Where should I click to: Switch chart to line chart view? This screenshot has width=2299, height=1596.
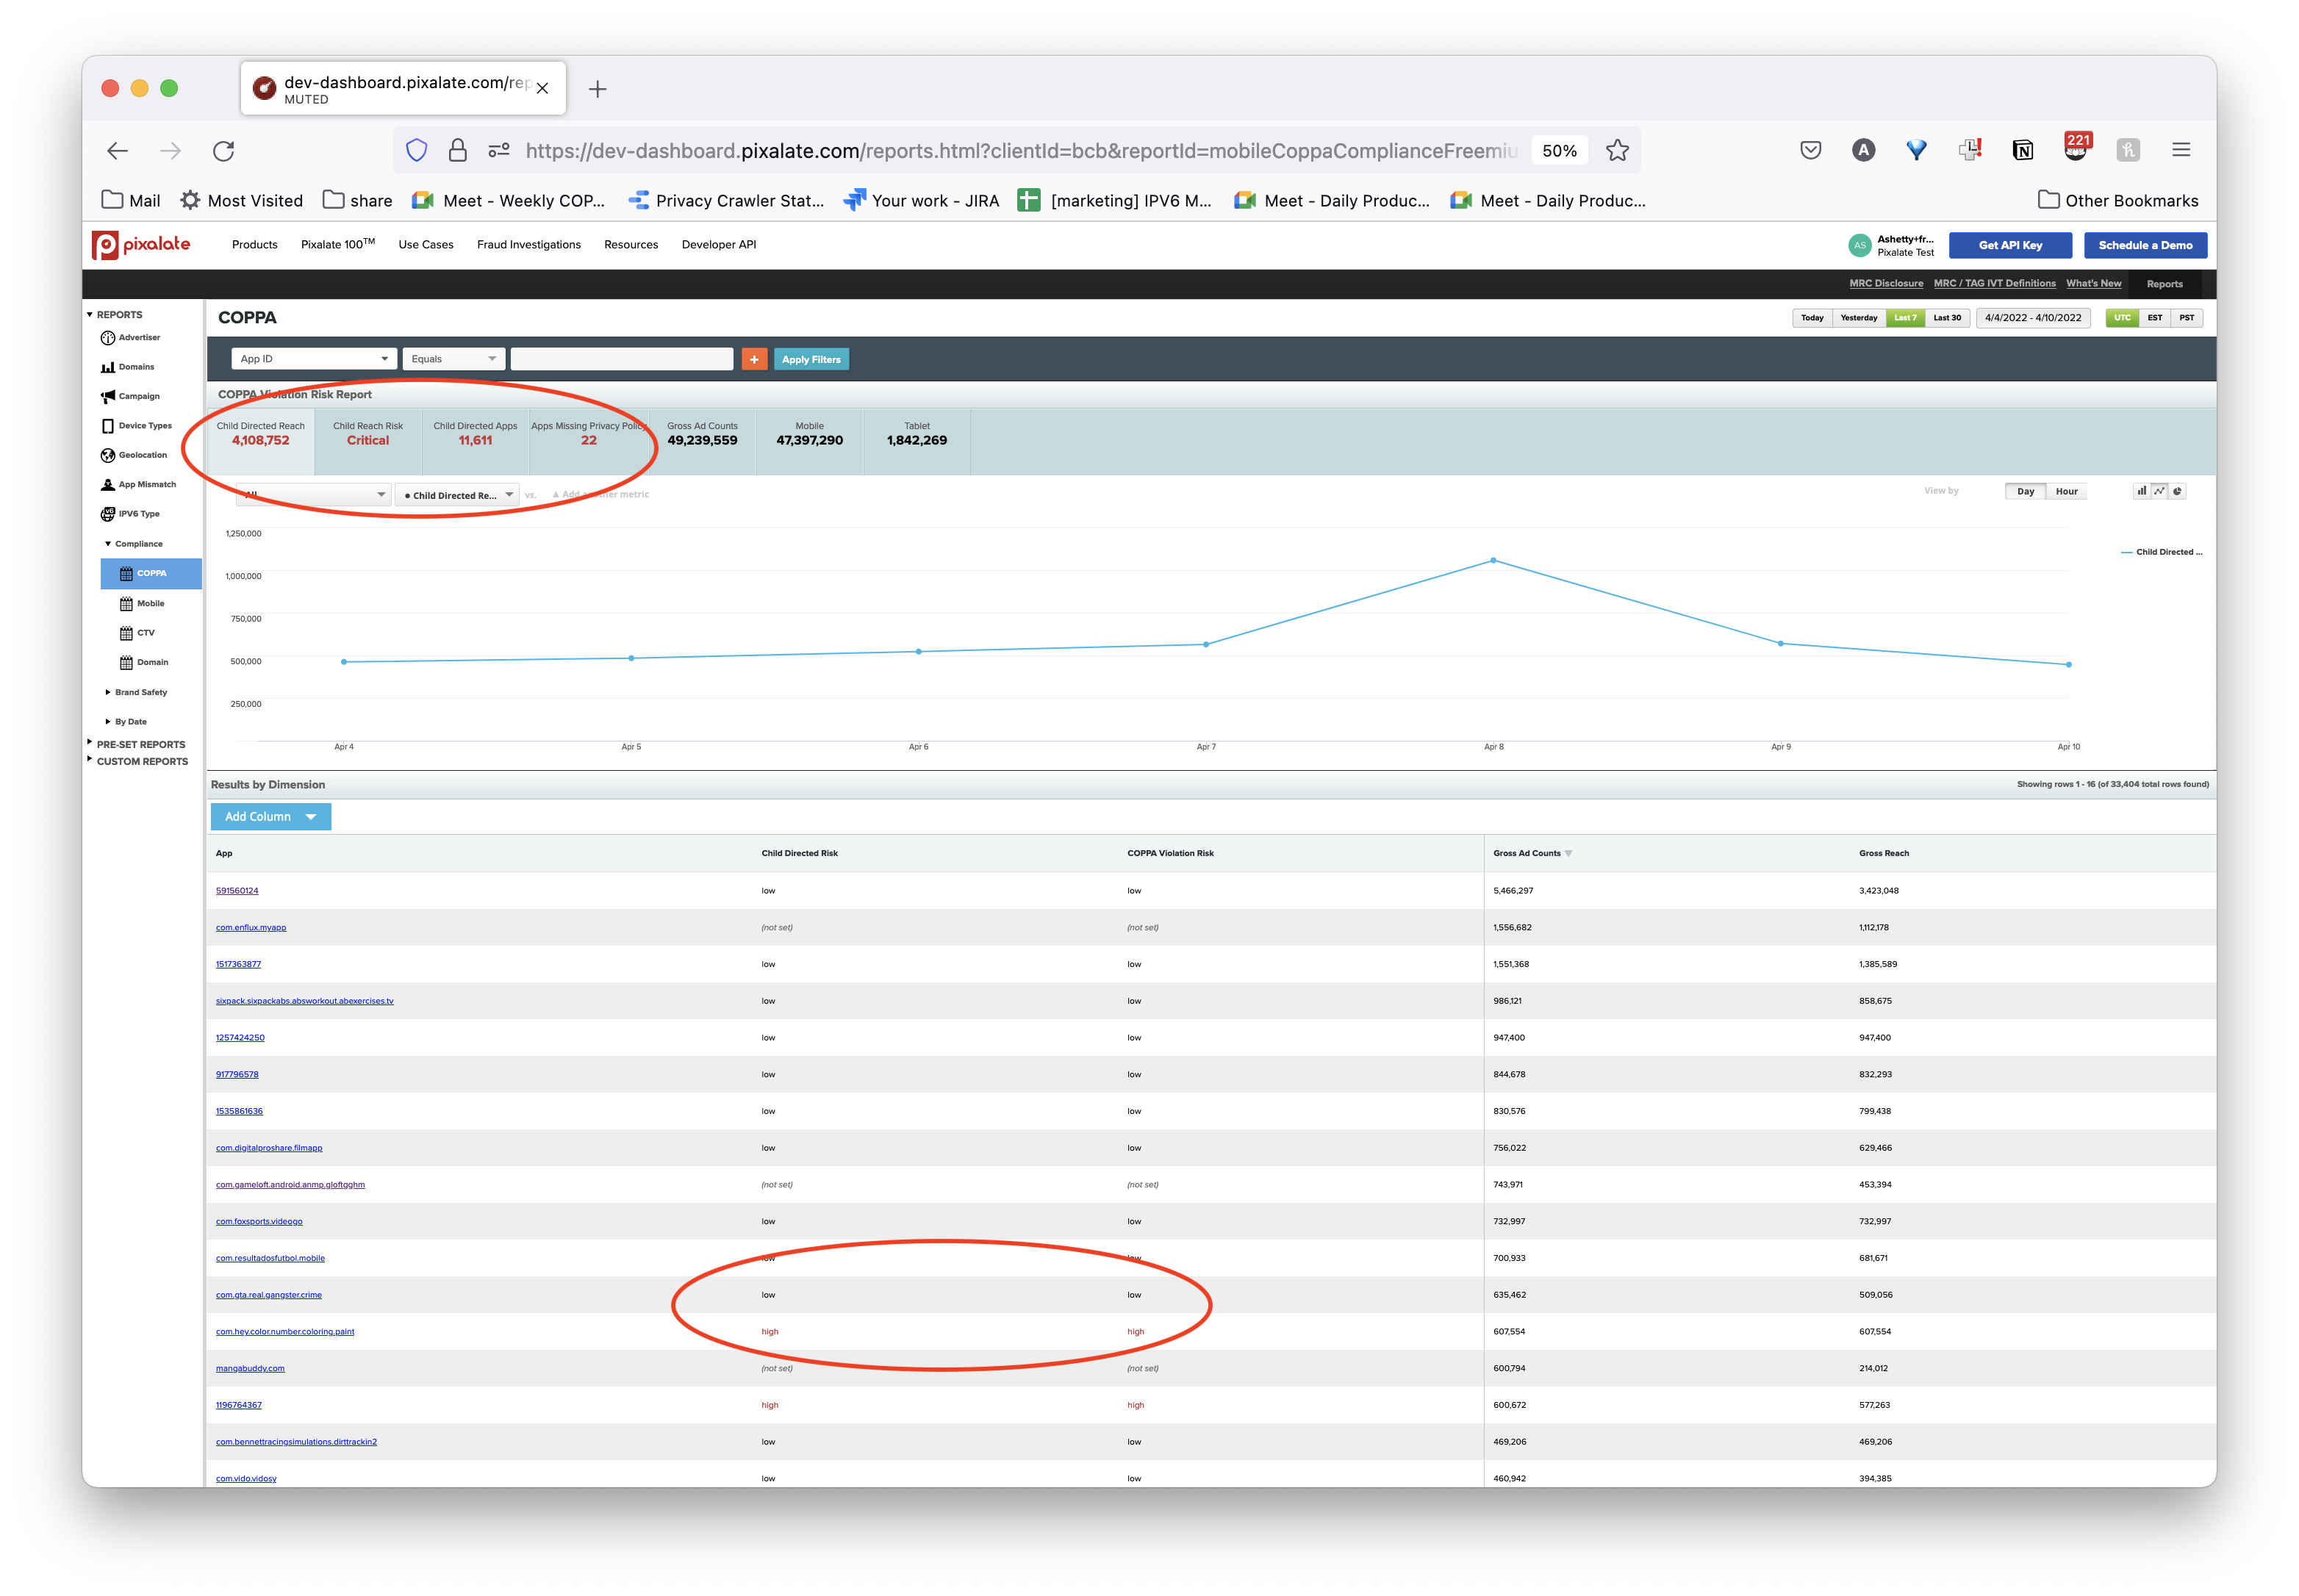click(2159, 491)
